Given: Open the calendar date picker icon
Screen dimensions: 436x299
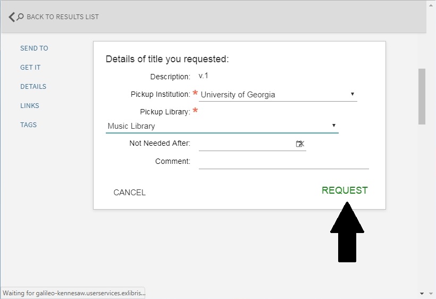Looking at the screenshot, I should pos(299,144).
